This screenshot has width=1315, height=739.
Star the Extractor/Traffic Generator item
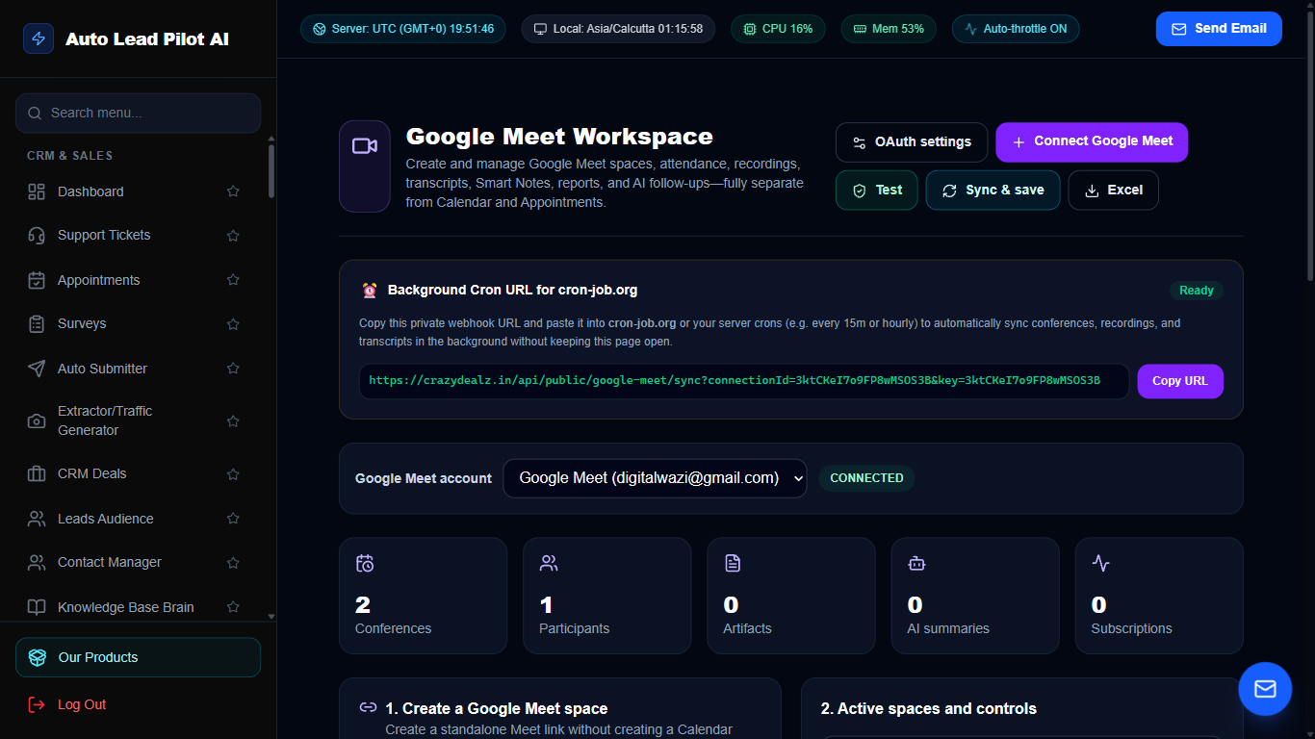point(233,421)
